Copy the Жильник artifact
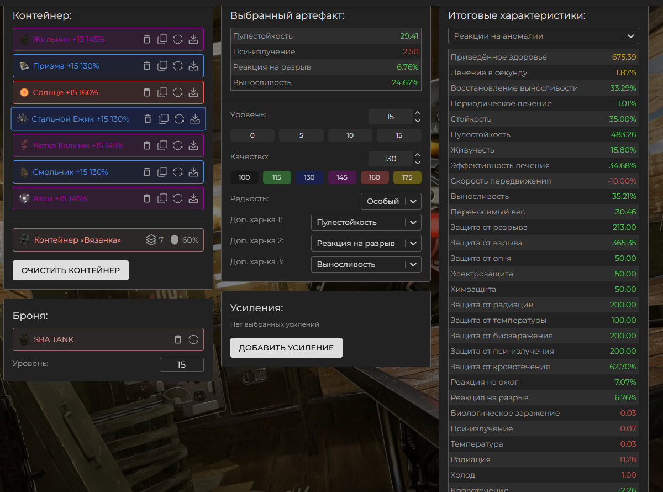The width and height of the screenshot is (663, 492). click(x=162, y=39)
